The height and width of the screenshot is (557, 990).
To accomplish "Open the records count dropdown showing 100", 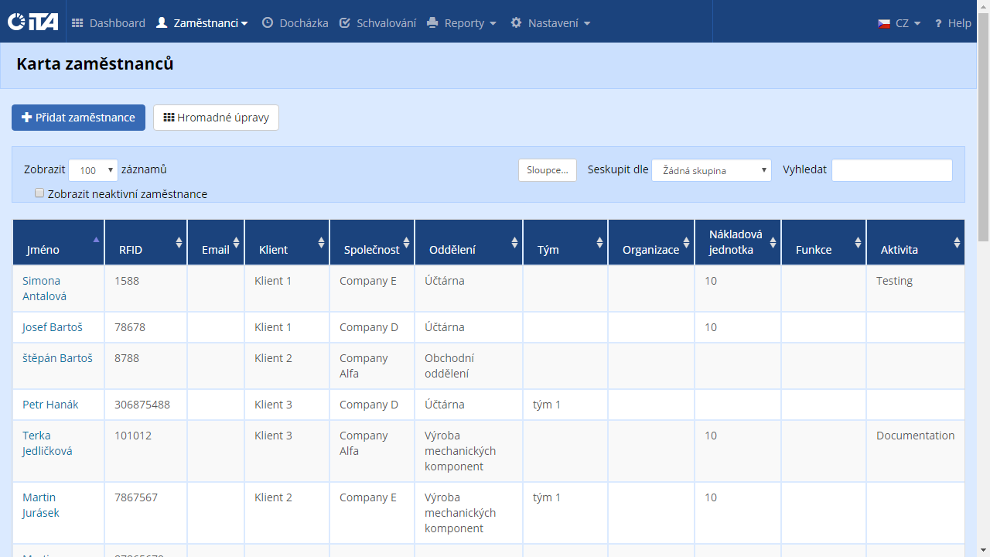I will pos(93,170).
